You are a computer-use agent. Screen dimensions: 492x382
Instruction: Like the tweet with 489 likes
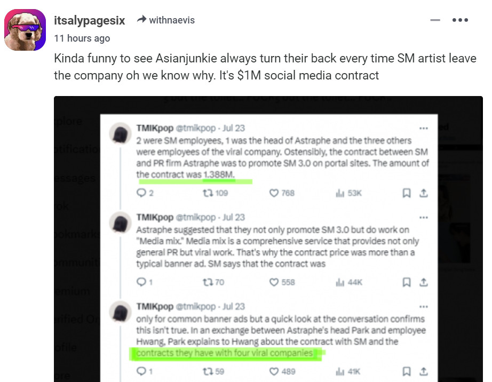[x=274, y=371]
